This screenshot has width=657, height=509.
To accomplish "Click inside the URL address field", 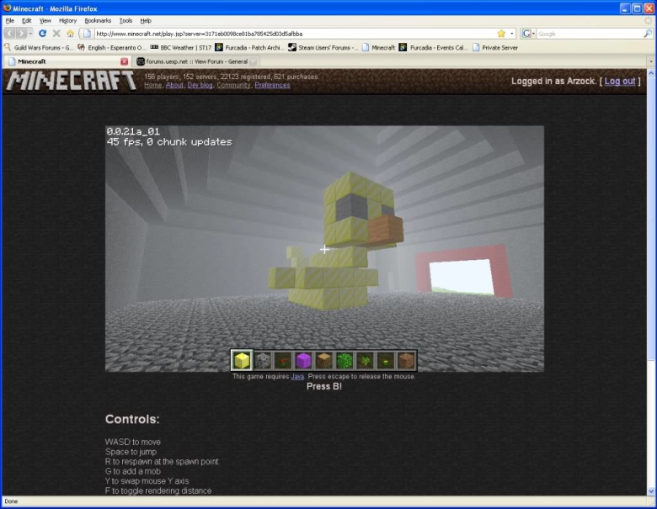I will coord(293,34).
